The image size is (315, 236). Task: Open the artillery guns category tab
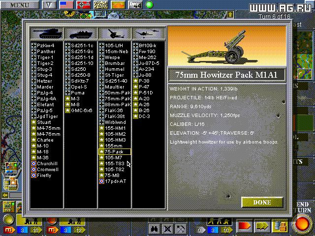115,33
